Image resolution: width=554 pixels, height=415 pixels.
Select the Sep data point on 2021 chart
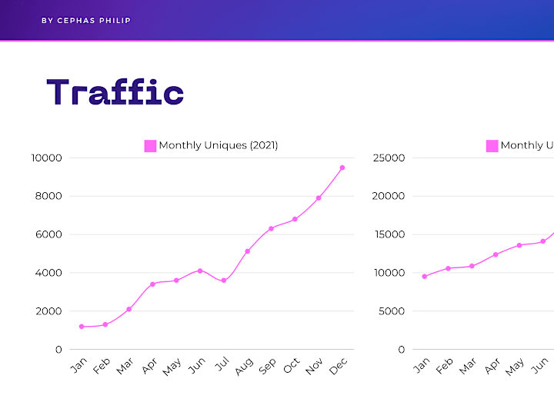click(x=271, y=229)
